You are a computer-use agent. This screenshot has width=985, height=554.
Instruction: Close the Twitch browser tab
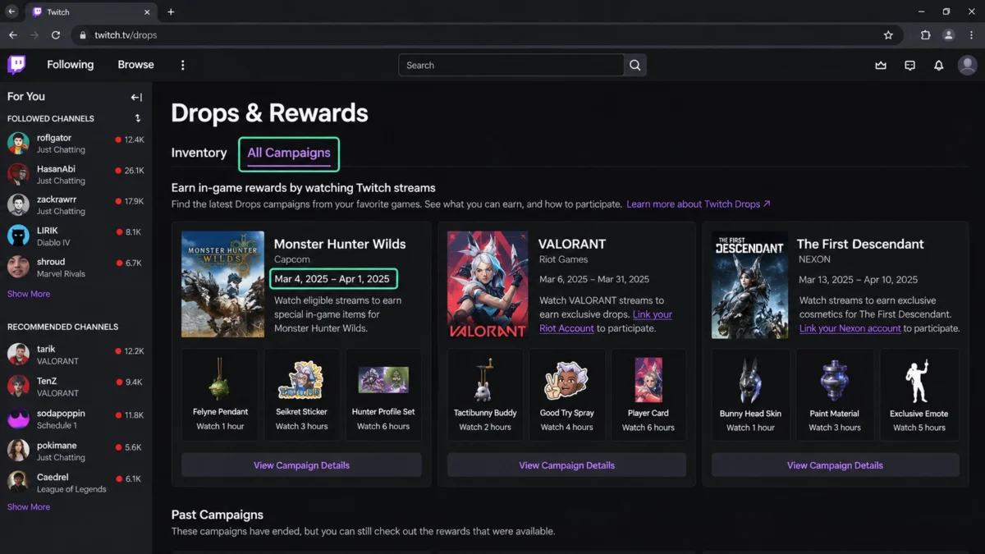(148, 12)
